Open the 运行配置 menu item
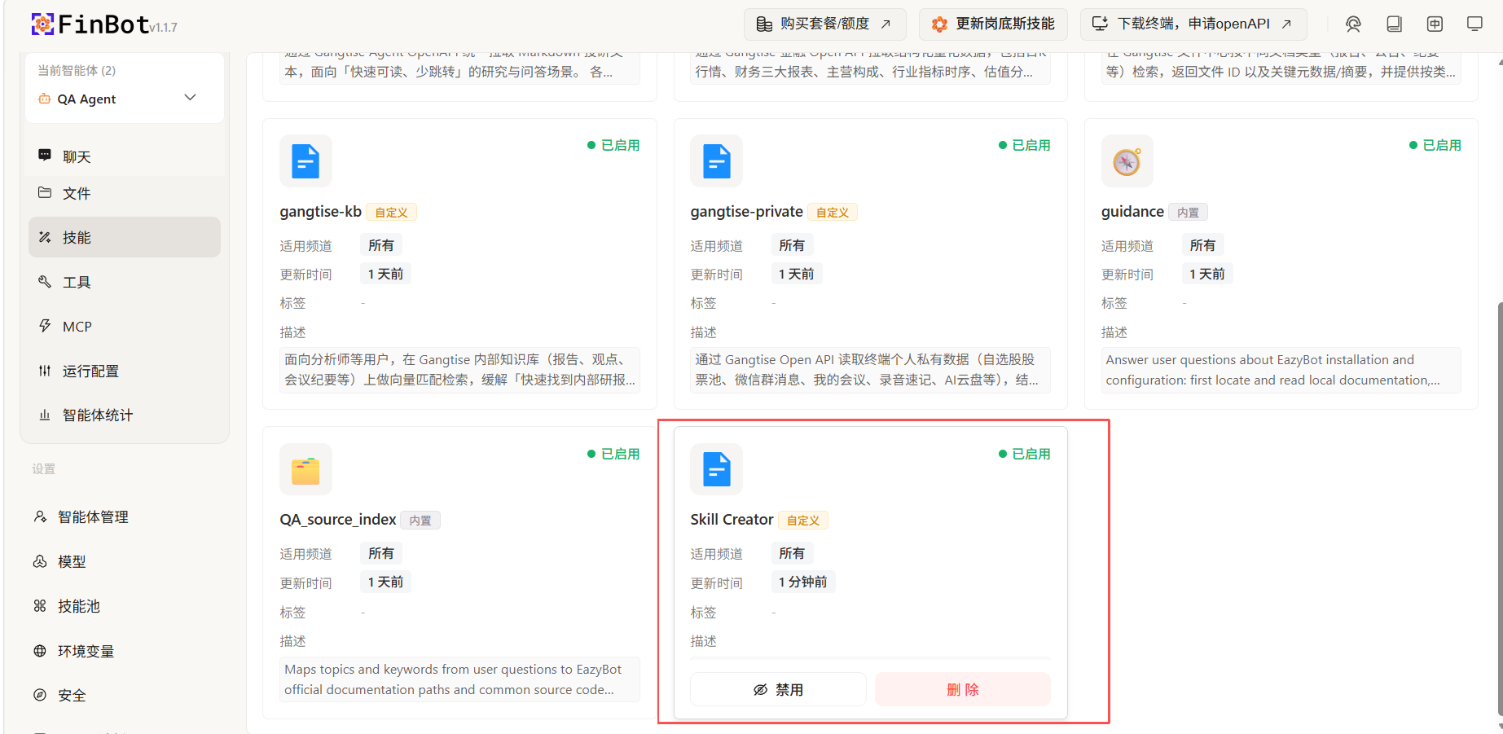The width and height of the screenshot is (1503, 734). (125, 371)
